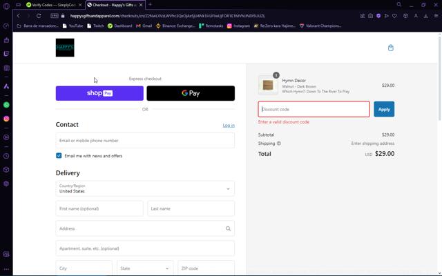Click the Apply discount button
The image size is (442, 276).
[384, 109]
